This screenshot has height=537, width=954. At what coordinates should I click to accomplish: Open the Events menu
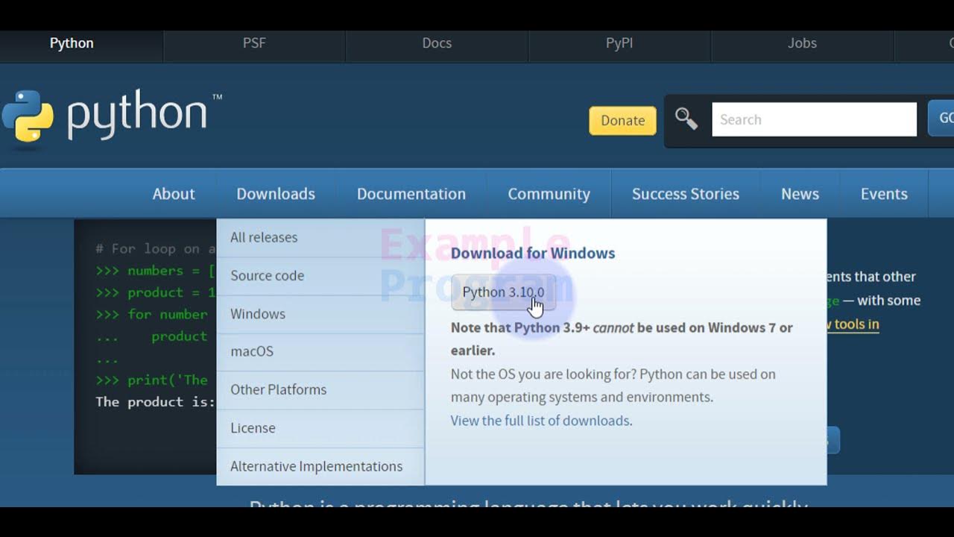pyautogui.click(x=884, y=194)
